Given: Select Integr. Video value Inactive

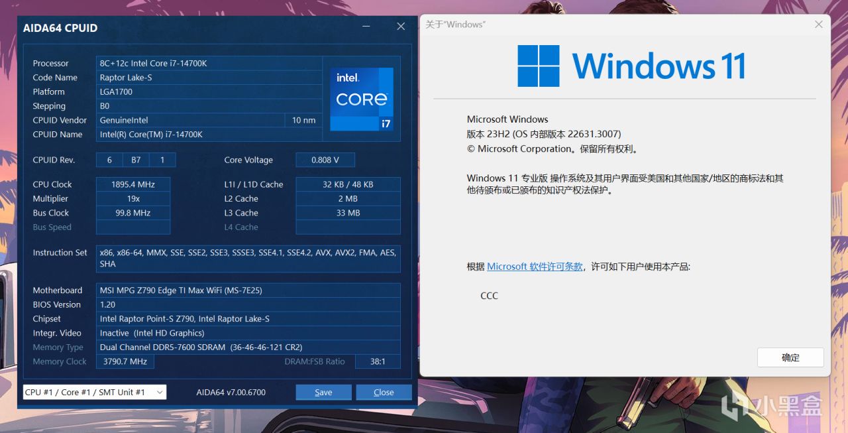Looking at the screenshot, I should [x=248, y=333].
